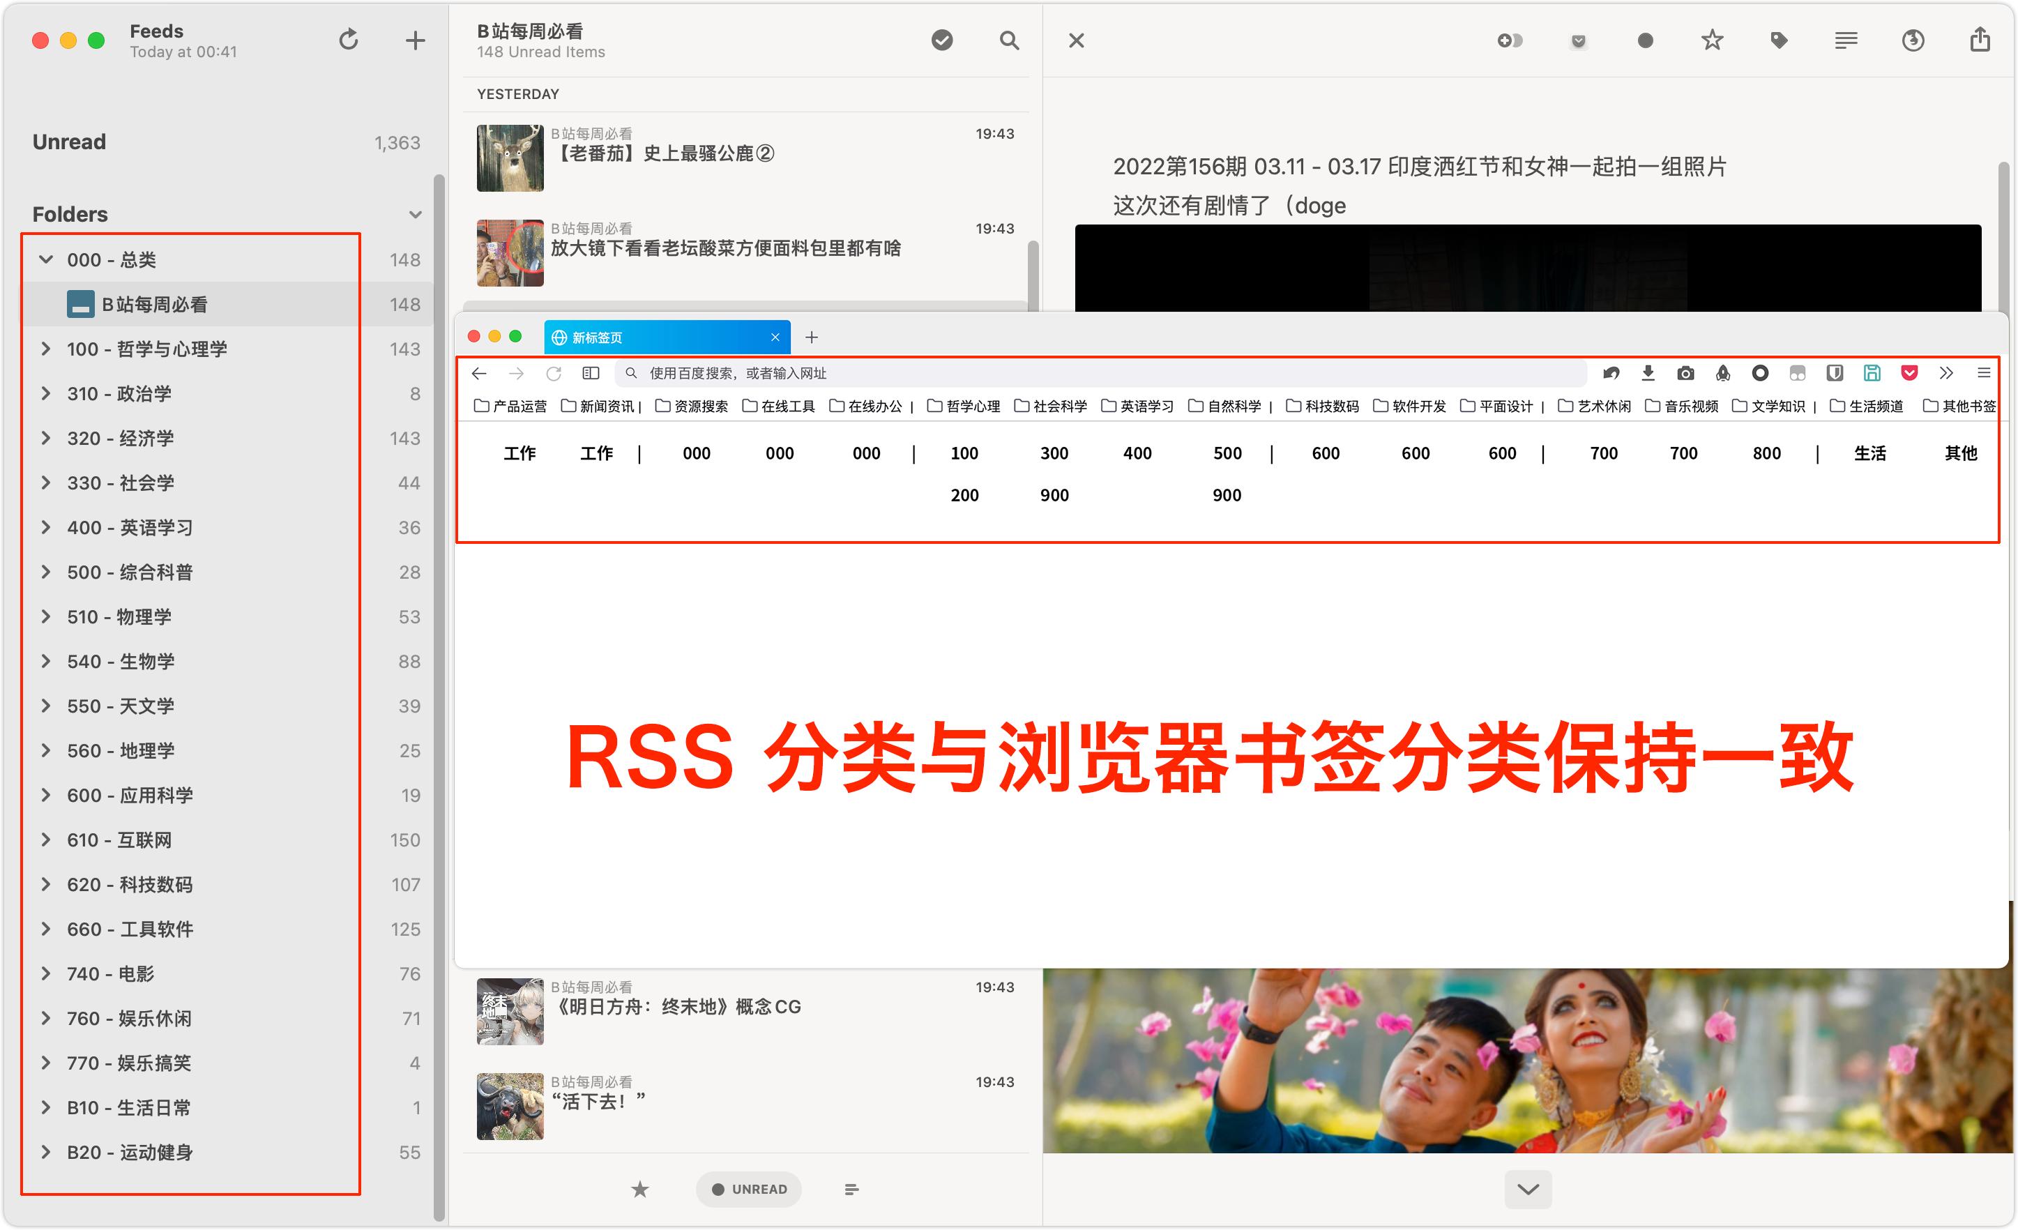Expand the "620 - 科技数码" folder
Image resolution: width=2018 pixels, height=1230 pixels.
[46, 884]
